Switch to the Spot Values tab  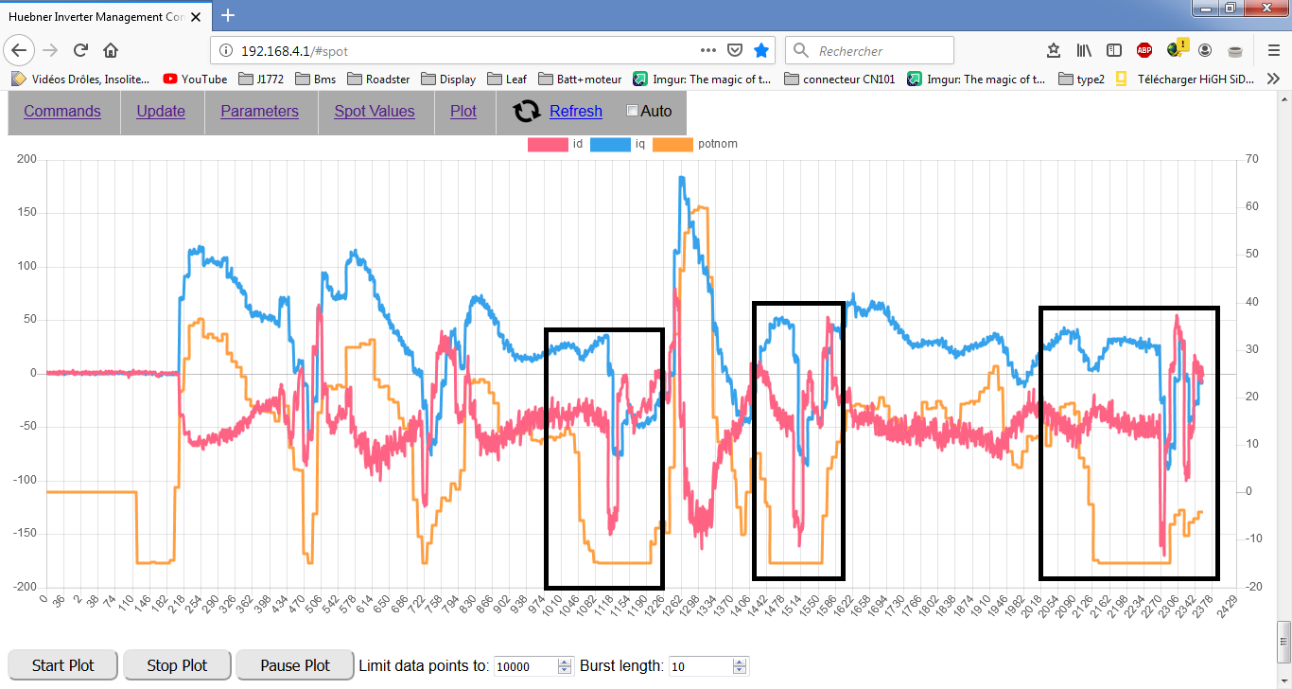click(375, 112)
